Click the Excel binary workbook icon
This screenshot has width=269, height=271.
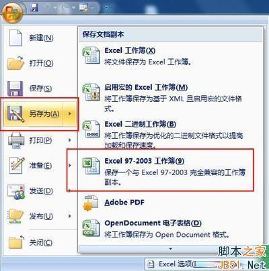coord(91,129)
